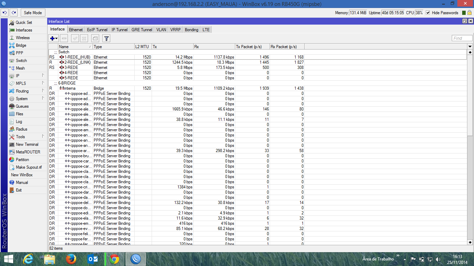Sort by the Rx Packet (p/s) column header

(x=287, y=47)
